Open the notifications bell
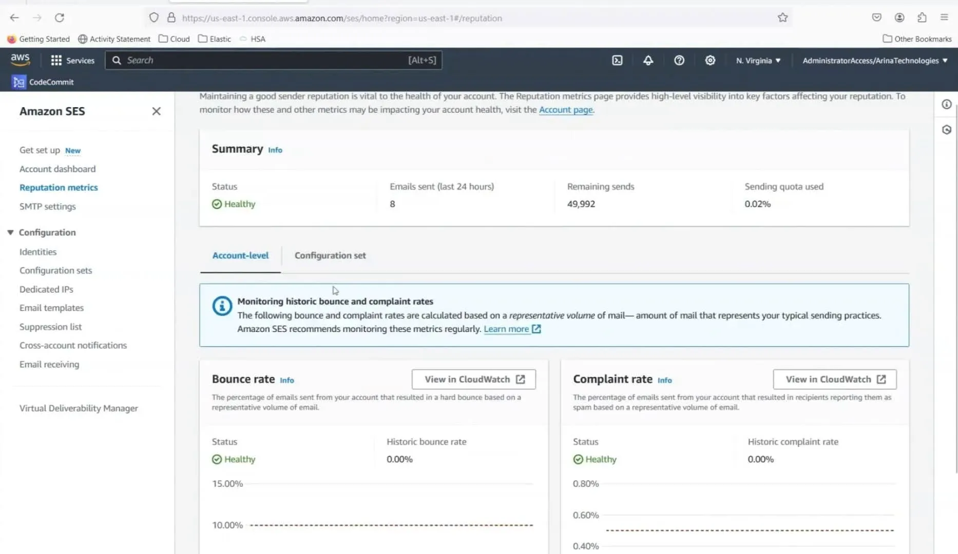The image size is (958, 554). (648, 61)
